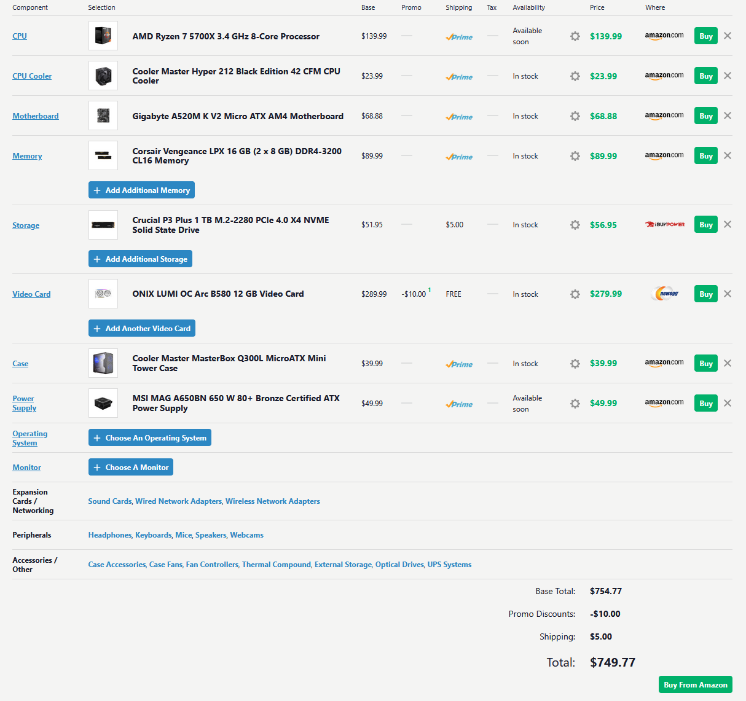Open the Storage component link
The height and width of the screenshot is (701, 746).
pos(26,225)
